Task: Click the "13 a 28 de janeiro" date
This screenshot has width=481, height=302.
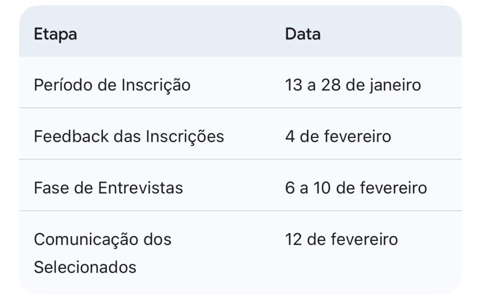Action: pos(353,85)
